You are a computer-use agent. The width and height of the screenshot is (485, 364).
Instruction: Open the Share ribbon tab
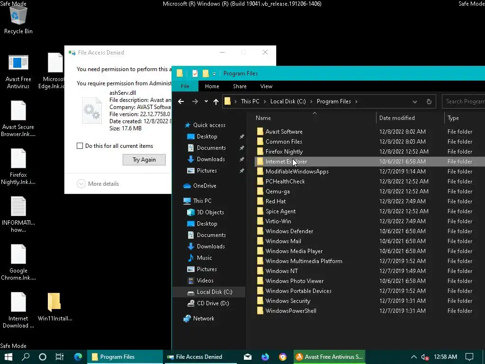point(240,86)
